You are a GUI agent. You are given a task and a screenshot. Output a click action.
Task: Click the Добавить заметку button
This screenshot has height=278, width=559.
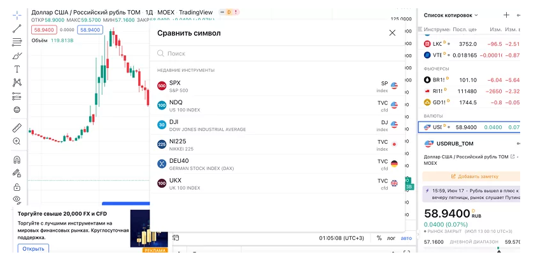(471, 176)
